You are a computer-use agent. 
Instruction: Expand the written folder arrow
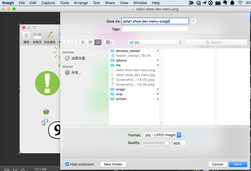[158, 99]
